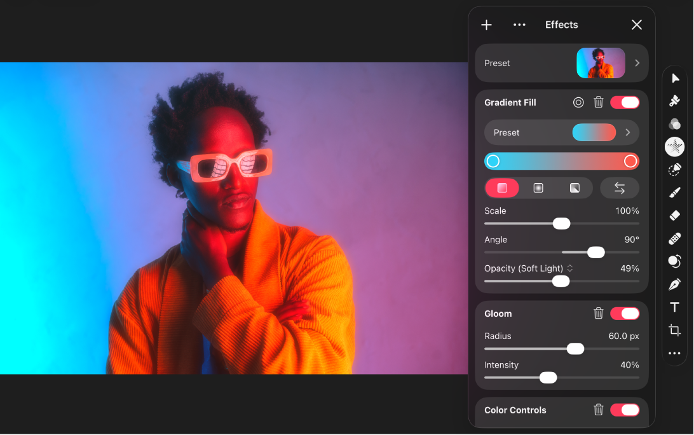Select the linear gradient type
Viewport: 694px width, 435px height.
click(x=502, y=188)
